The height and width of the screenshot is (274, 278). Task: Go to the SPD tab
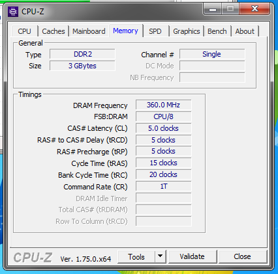tap(155, 31)
